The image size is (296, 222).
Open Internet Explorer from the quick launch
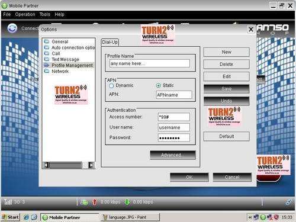[x=26, y=217]
